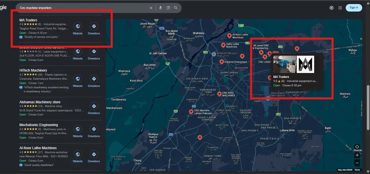The image size is (370, 174).
Task: Clear the search box text
Action: coord(151,8)
